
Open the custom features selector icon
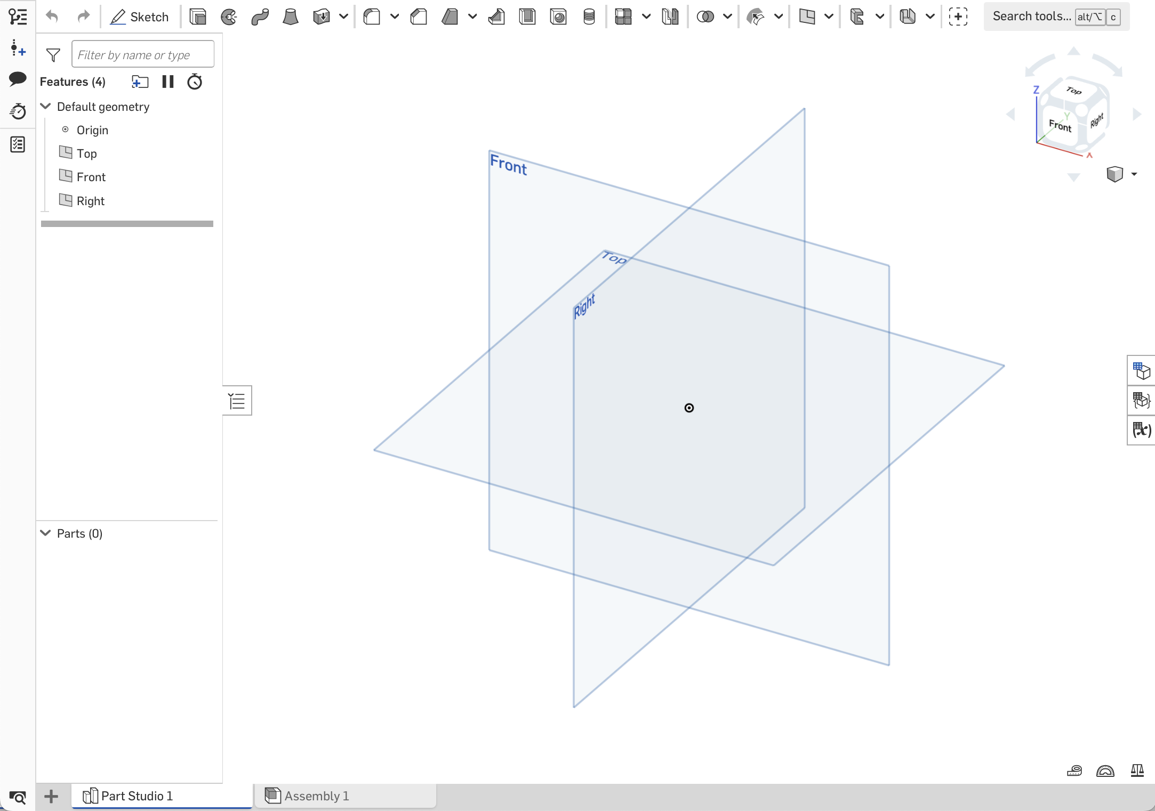(x=958, y=17)
